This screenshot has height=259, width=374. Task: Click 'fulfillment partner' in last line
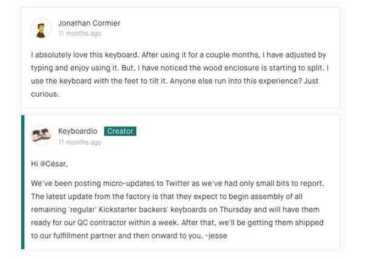pyautogui.click(x=84, y=235)
